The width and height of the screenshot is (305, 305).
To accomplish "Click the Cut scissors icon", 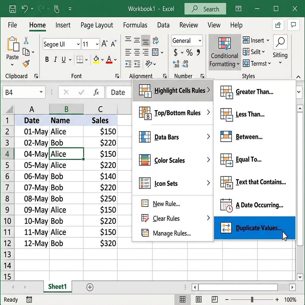I will coord(26,41).
